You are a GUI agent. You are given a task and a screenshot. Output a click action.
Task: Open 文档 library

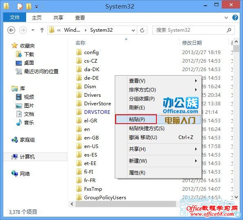(25, 114)
